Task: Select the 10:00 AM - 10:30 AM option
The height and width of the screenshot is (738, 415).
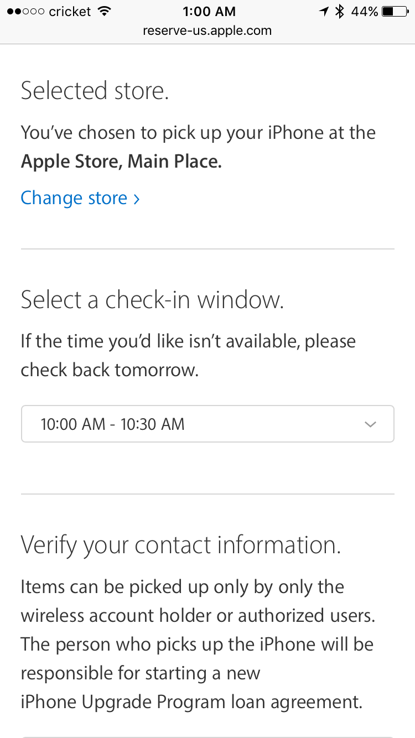Action: coord(113,424)
